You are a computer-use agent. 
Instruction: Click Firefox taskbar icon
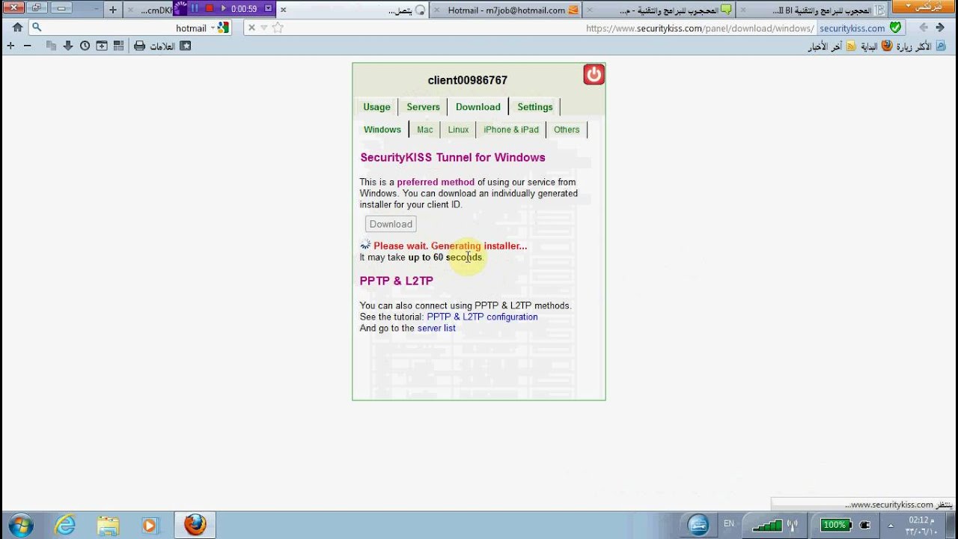point(195,525)
